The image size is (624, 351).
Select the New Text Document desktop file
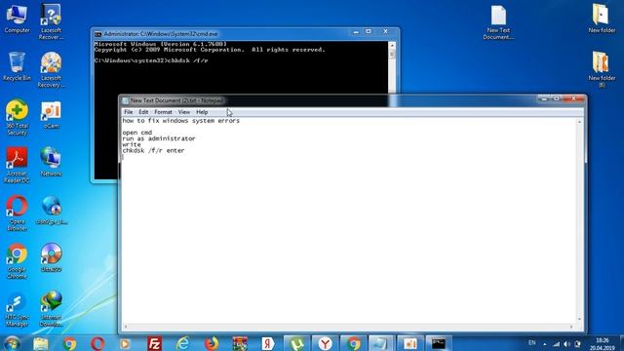coord(498,22)
